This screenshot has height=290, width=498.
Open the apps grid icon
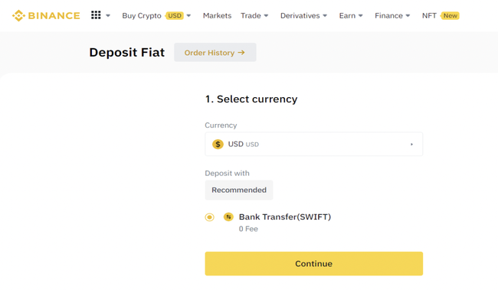pos(96,15)
